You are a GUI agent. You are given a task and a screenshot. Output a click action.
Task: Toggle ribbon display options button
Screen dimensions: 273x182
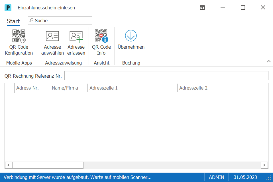tap(202, 8)
